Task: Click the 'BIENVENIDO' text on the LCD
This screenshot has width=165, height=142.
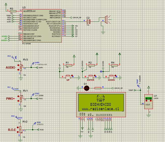Action: pyautogui.click(x=101, y=105)
